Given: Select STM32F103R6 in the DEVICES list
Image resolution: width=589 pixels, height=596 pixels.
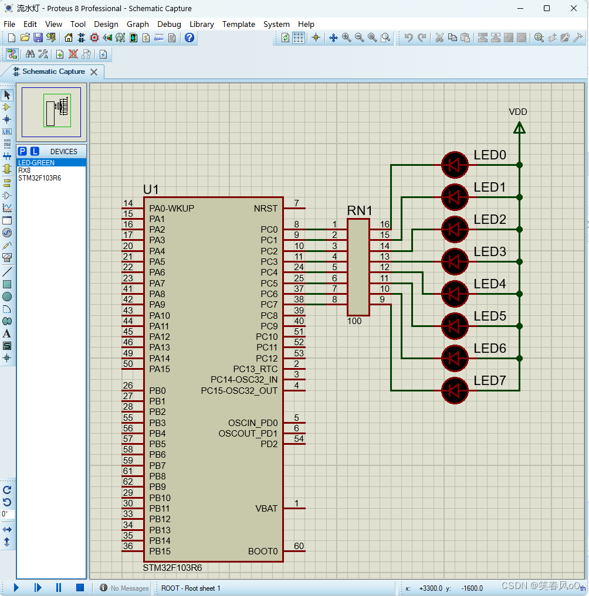Looking at the screenshot, I should (52, 178).
